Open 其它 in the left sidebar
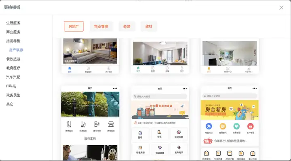Viewport: 291px width, 161px height. click(x=10, y=104)
